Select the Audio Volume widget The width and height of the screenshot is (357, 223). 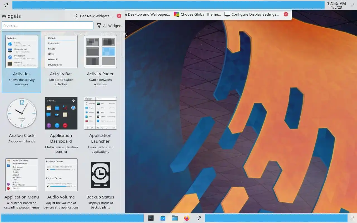[x=61, y=184]
